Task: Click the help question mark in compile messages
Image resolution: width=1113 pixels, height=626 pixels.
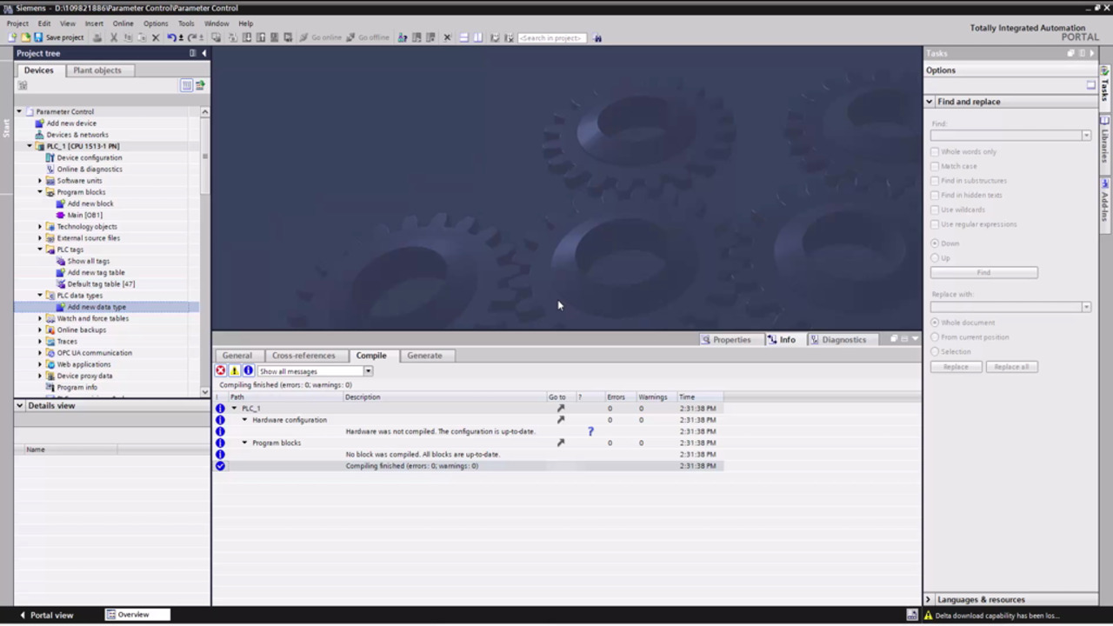Action: 590,431
